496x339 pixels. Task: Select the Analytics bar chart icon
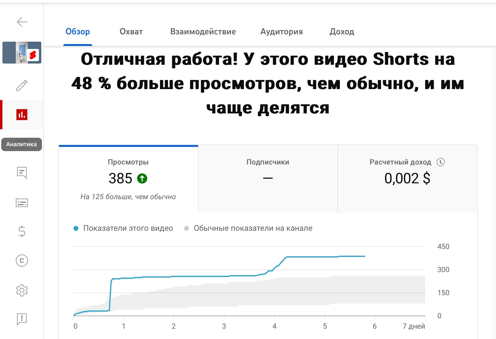pyautogui.click(x=22, y=115)
